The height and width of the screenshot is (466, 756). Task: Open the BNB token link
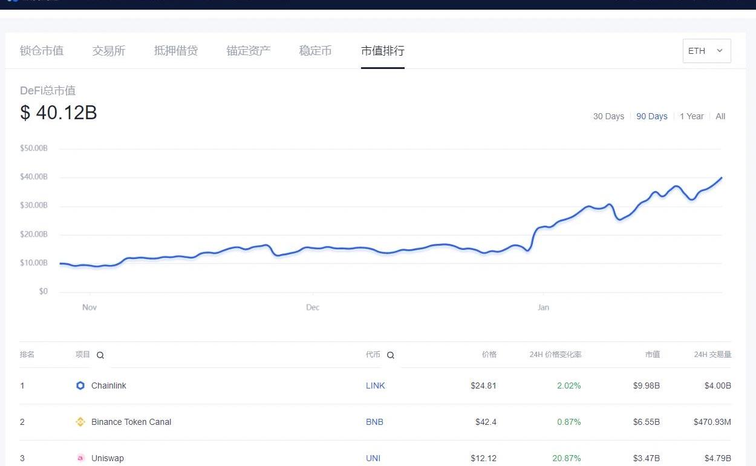click(374, 422)
